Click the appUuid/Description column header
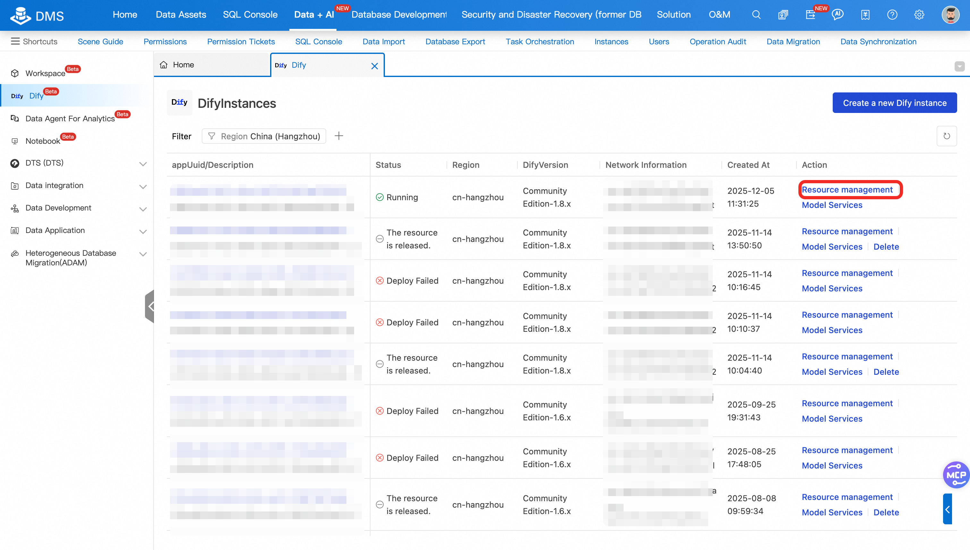This screenshot has height=550, width=970. (212, 165)
